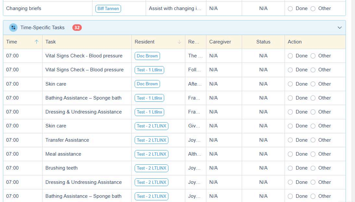This screenshot has height=202, width=355.
Task: Collapse the Time-Specific Tasks section chevron
Action: point(340,28)
